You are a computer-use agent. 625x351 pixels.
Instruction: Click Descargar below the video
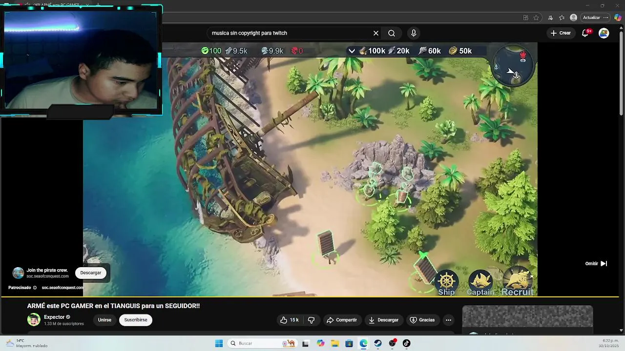[x=383, y=320]
